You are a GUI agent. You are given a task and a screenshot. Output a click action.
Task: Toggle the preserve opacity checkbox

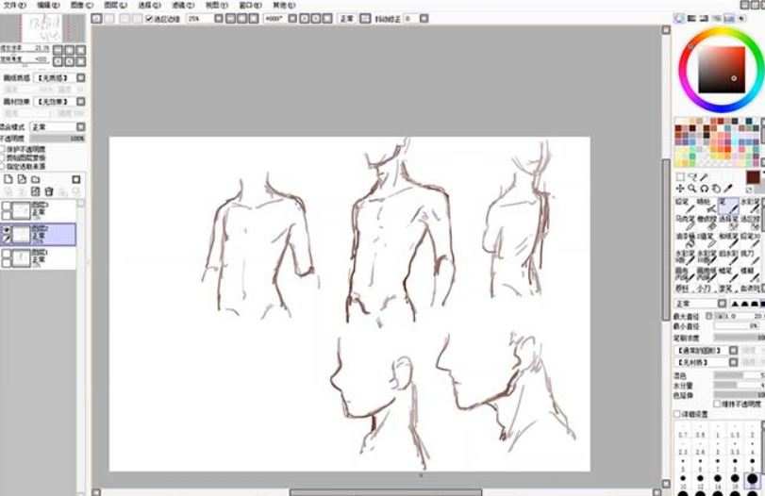[x=5, y=148]
